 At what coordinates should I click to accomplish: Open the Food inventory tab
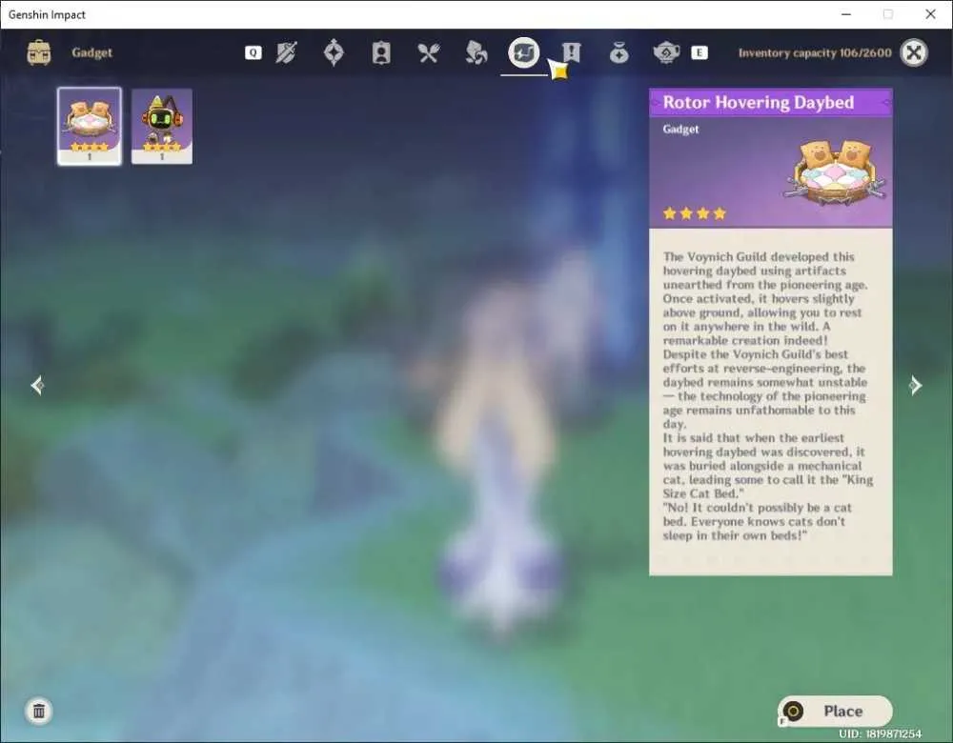coord(429,53)
